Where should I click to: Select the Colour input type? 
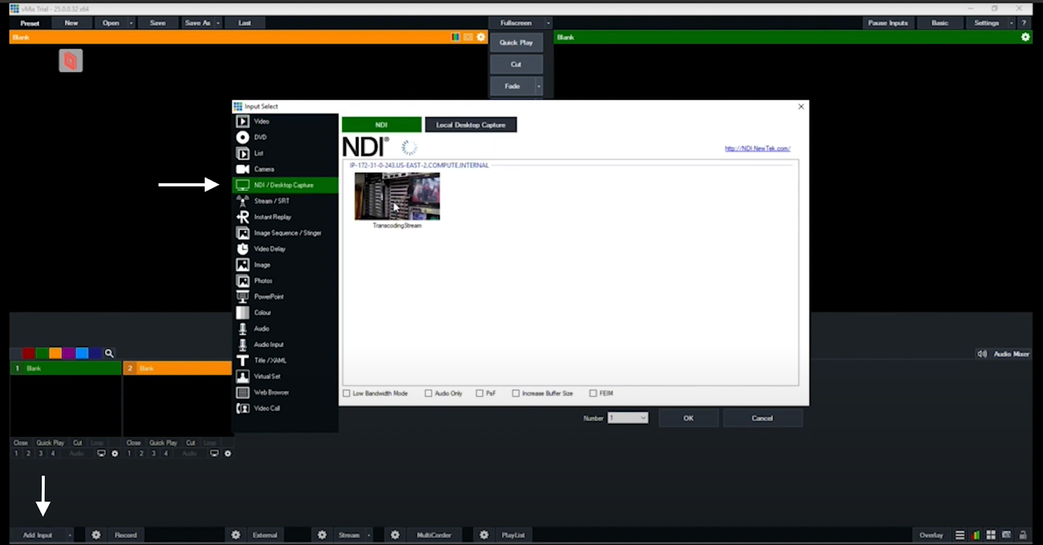pos(285,313)
